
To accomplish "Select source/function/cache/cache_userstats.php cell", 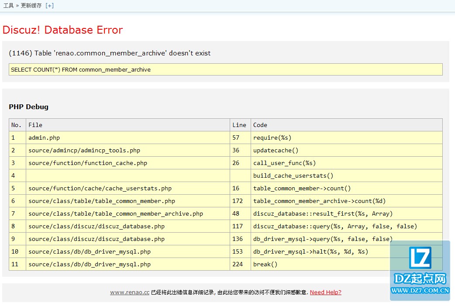I will coord(128,188).
